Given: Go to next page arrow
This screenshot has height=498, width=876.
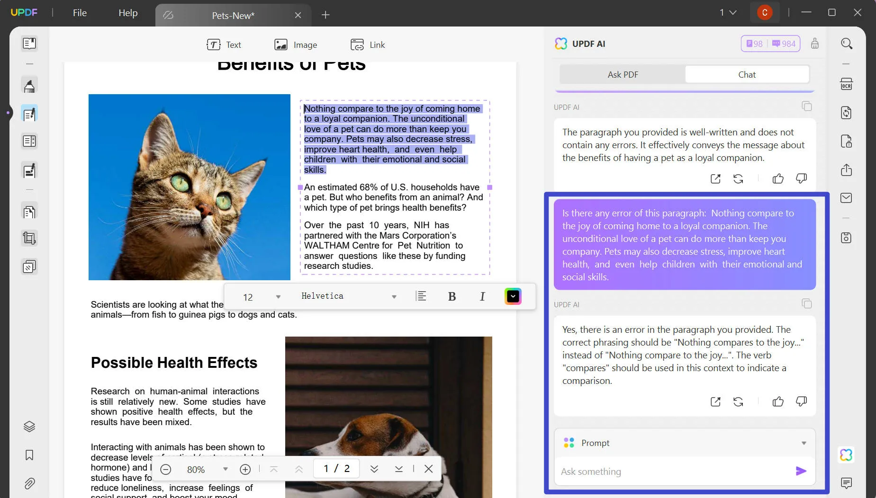Looking at the screenshot, I should coord(374,469).
